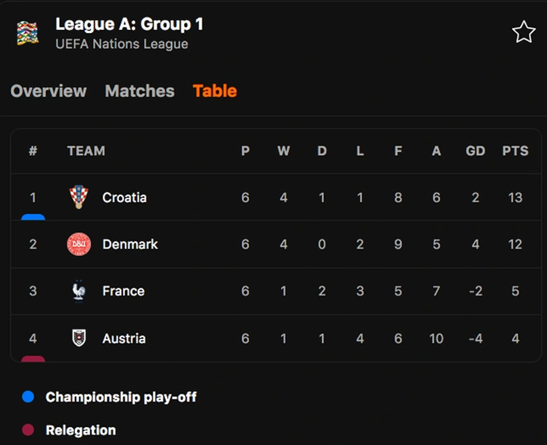Open the Denmark DBU crest
Viewport: 547px width, 445px height.
click(79, 244)
